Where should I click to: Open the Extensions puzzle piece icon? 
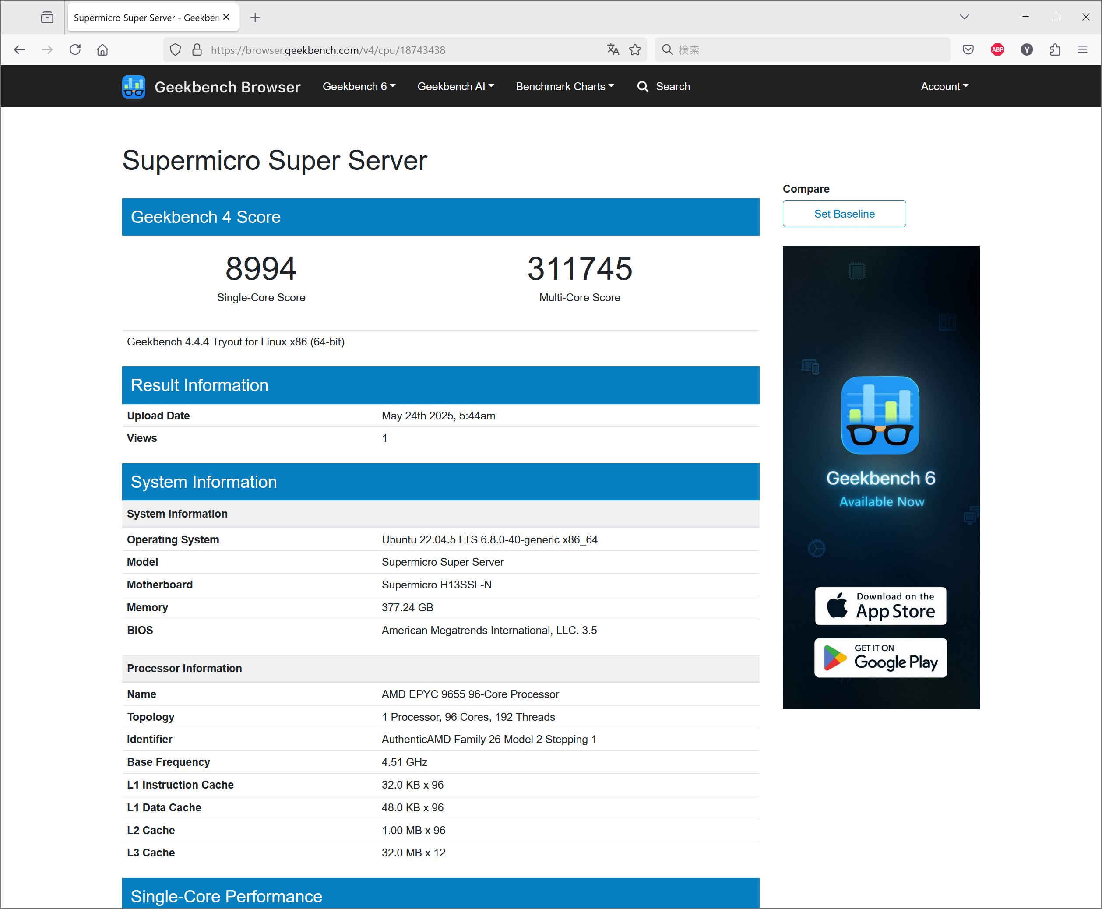[x=1055, y=50]
